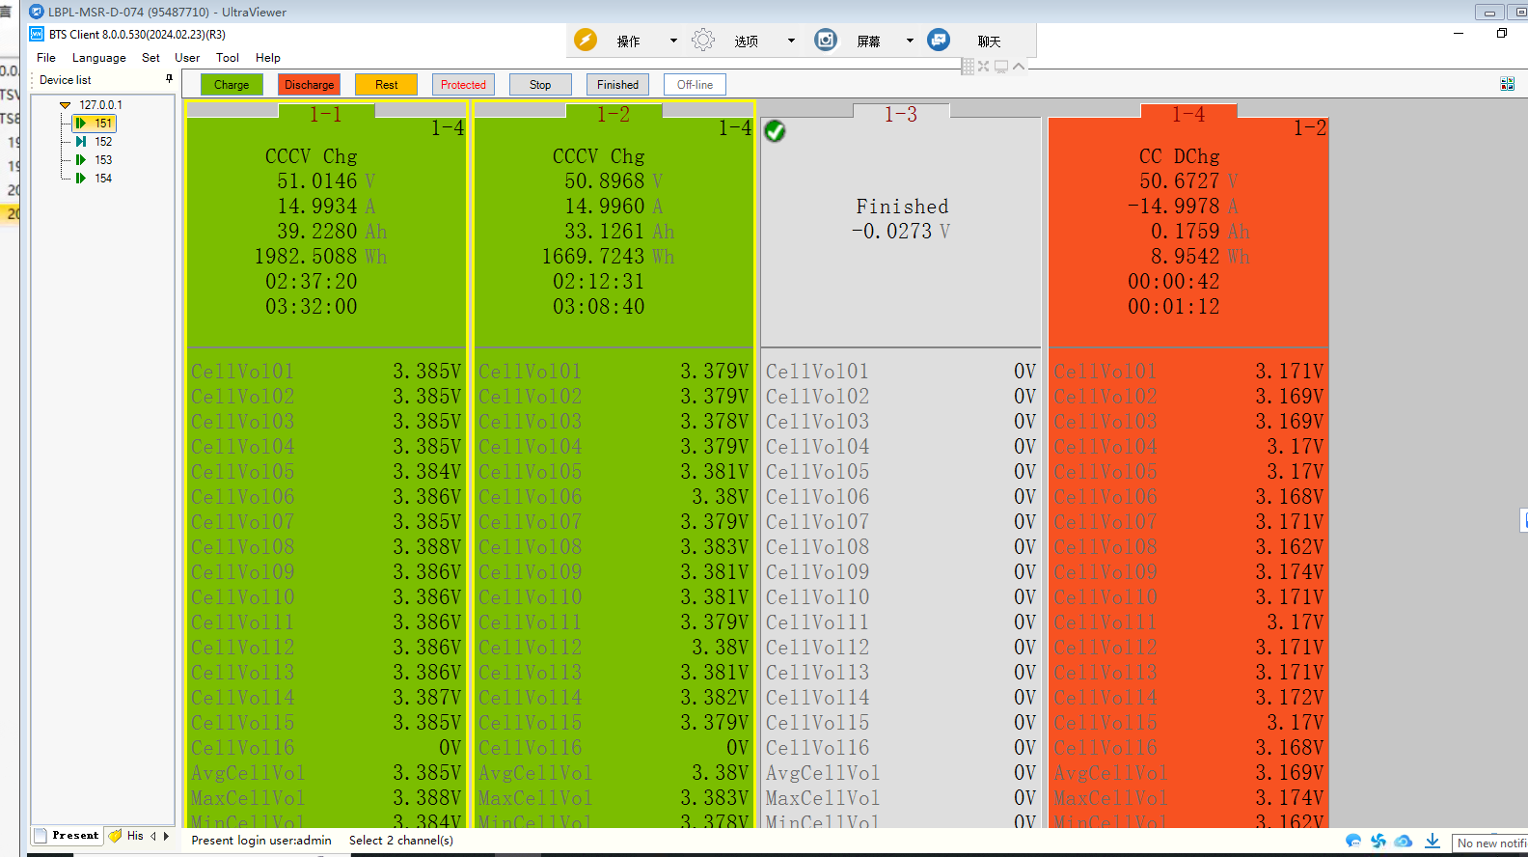Switch to the Present tab
Screen dimensions: 1528x857
click(68, 836)
